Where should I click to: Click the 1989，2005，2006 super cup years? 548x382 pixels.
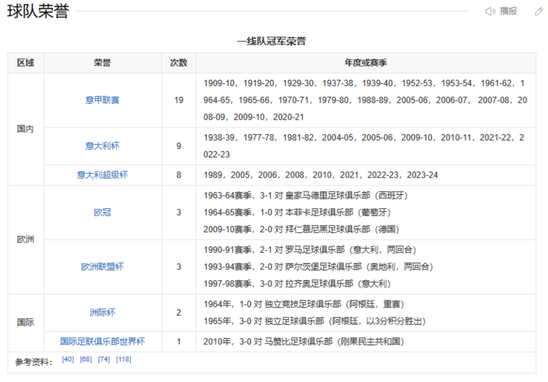(x=321, y=175)
